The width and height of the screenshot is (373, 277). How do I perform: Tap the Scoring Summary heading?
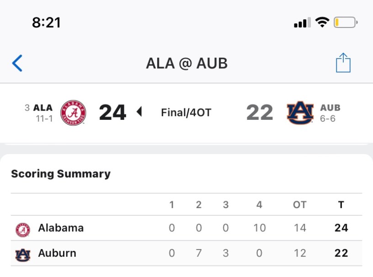[61, 174]
